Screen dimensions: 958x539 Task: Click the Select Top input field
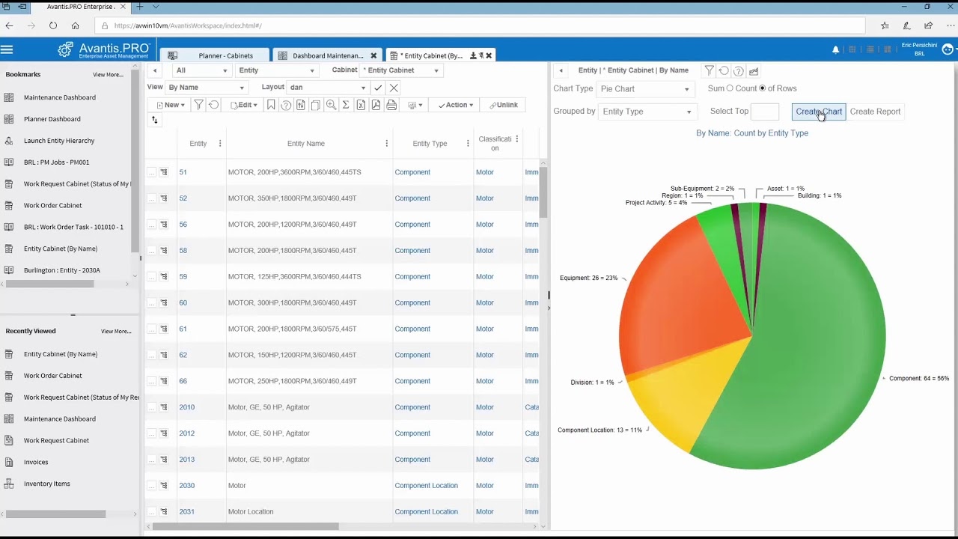click(766, 112)
